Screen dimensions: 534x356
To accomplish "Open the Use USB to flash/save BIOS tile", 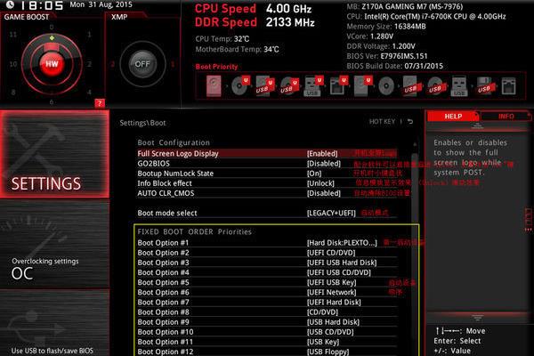I will point(54,324).
